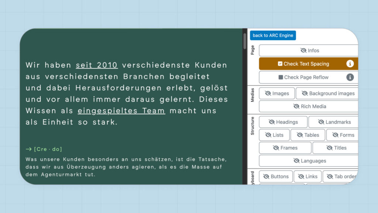Select the Titles eye icon
Image resolution: width=378 pixels, height=213 pixels.
tap(330, 148)
